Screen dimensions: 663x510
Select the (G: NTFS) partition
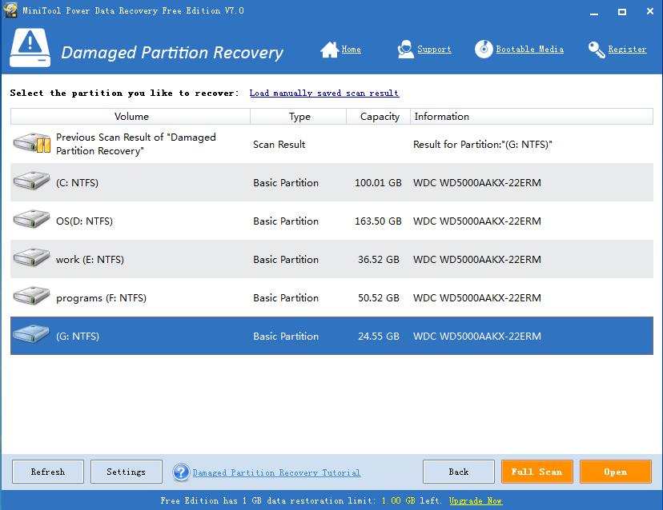pos(331,336)
